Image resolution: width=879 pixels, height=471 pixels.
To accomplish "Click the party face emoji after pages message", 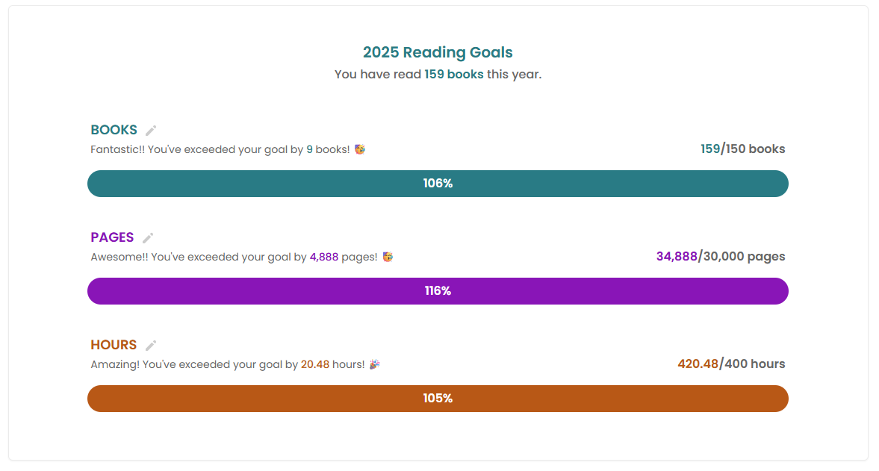I will click(388, 257).
